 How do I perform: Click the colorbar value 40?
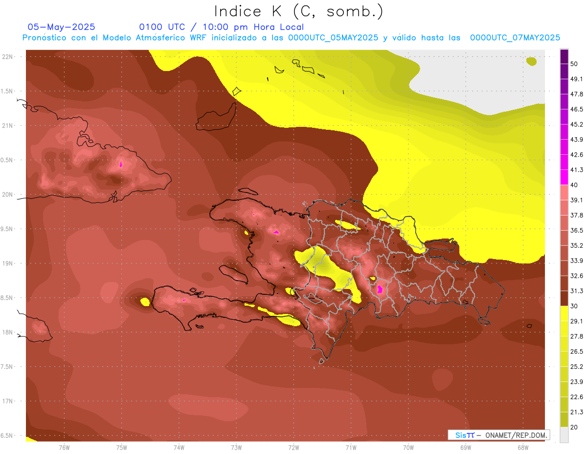point(574,185)
